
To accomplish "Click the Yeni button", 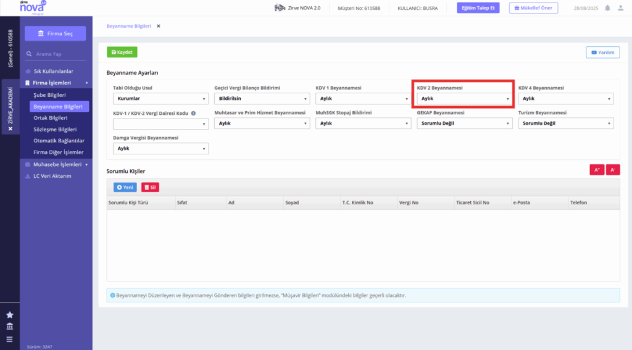I will click(125, 187).
